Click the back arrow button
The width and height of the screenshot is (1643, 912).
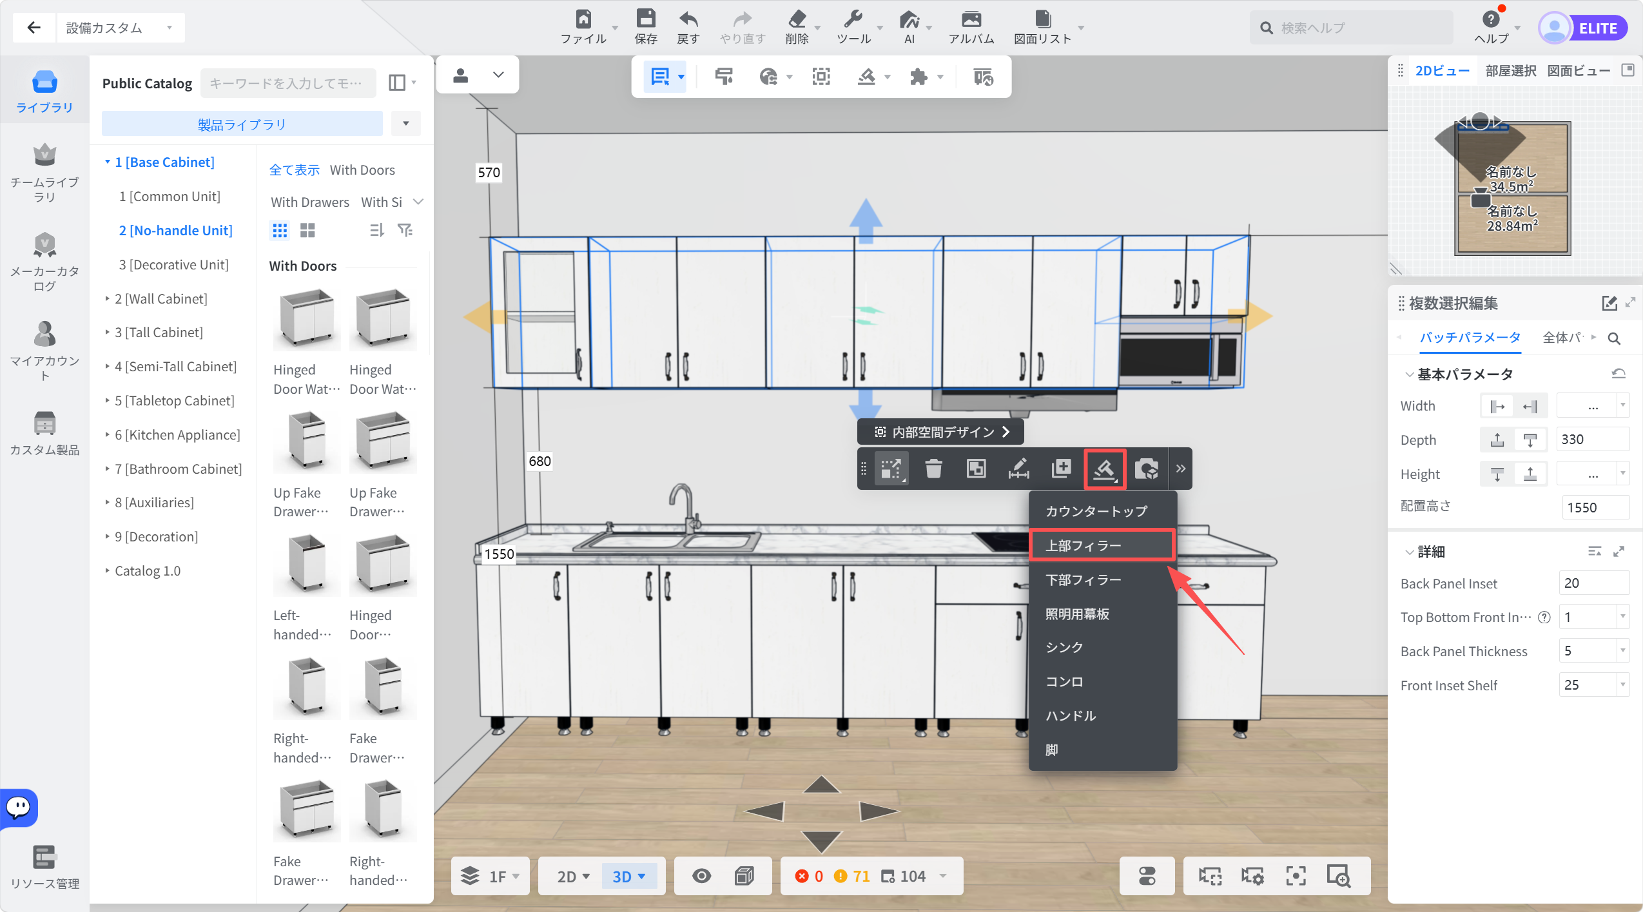tap(34, 28)
